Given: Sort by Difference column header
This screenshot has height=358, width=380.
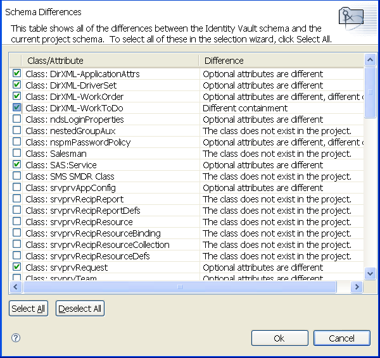Looking at the screenshot, I should tap(281, 61).
